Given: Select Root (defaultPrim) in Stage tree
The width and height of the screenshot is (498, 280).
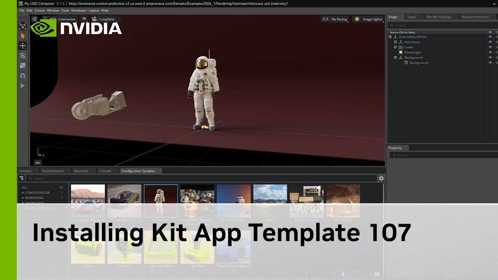Looking at the screenshot, I should pos(413,37).
